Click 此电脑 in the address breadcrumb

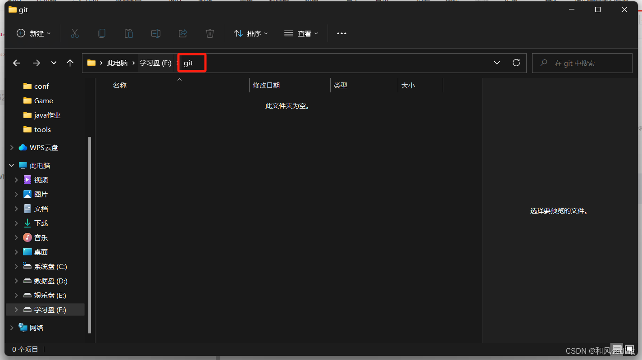(118, 63)
